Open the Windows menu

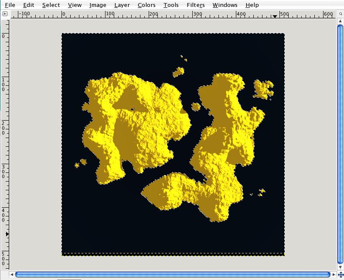coord(225,5)
